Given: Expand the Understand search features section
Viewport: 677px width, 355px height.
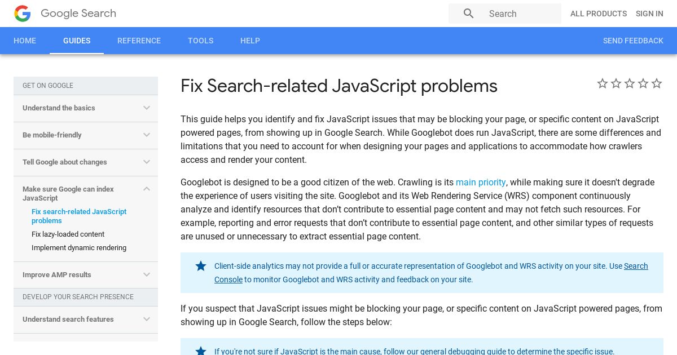Looking at the screenshot, I should 86,319.
